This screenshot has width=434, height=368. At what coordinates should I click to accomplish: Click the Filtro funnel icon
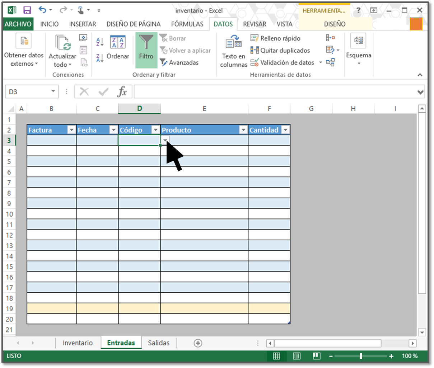point(146,43)
